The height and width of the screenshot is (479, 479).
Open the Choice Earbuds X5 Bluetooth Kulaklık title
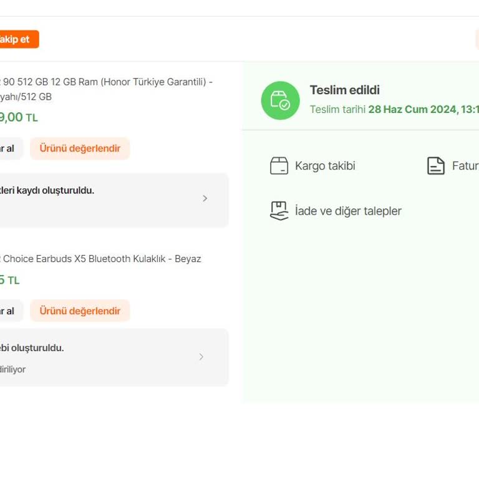tap(102, 259)
